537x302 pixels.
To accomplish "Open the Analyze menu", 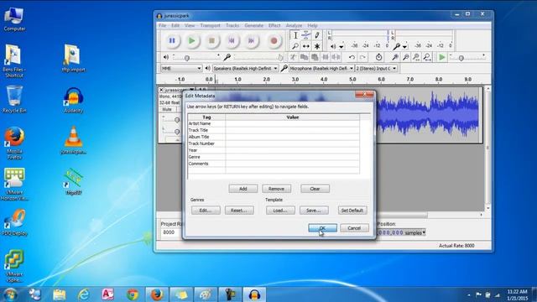I will (295, 26).
